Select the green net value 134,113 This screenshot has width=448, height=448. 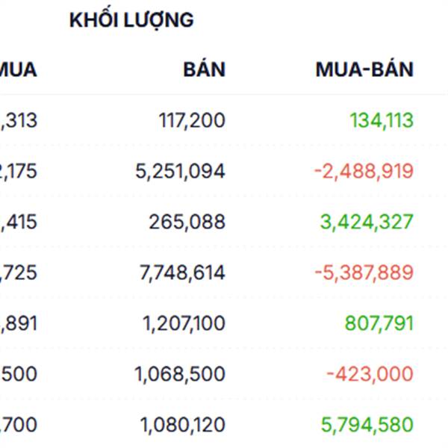(x=381, y=120)
